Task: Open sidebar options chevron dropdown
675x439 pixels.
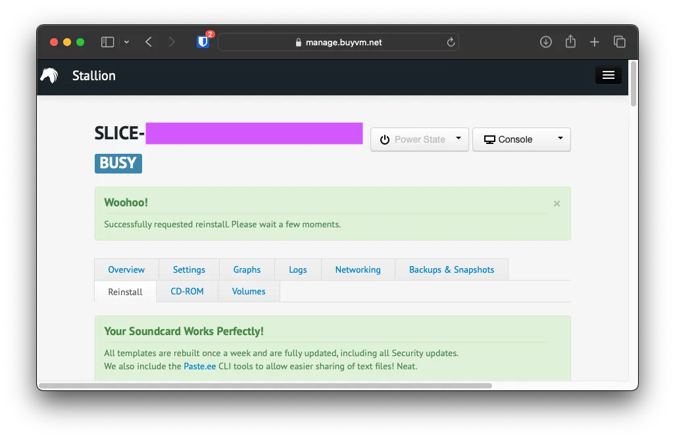Action: (x=126, y=42)
